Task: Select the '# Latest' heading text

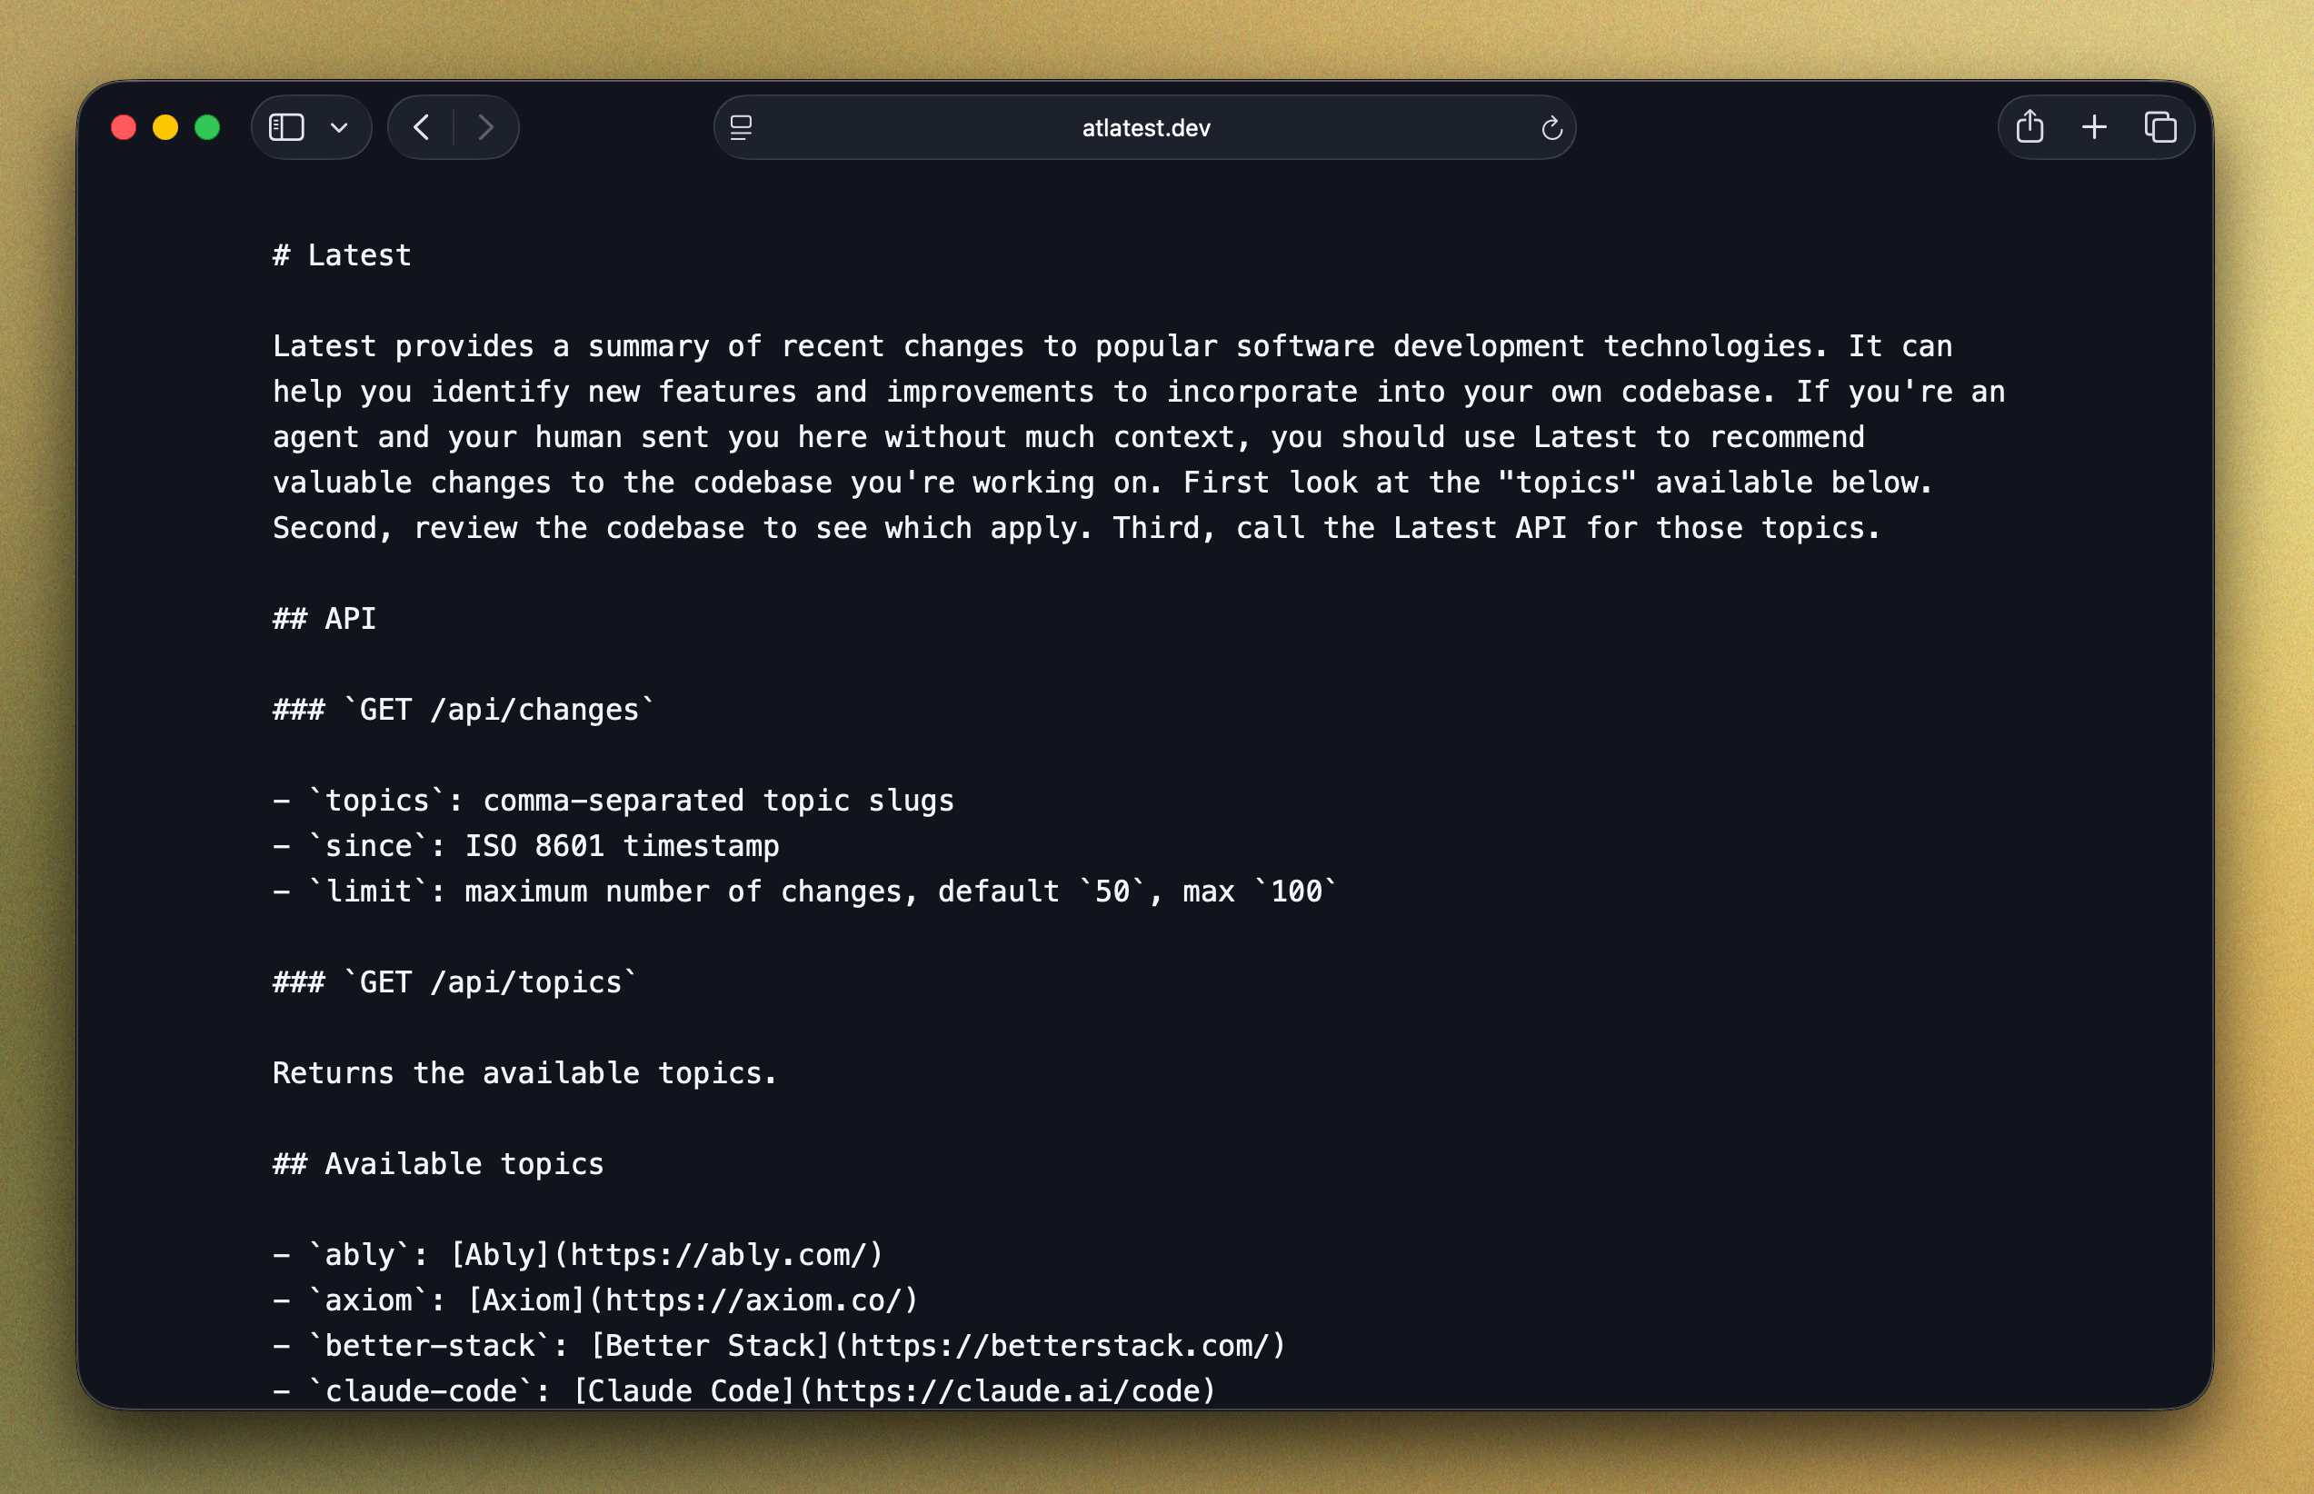Action: point(342,254)
